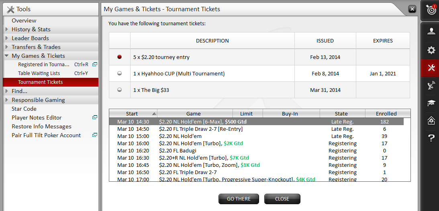Open the player account profile icon
Viewport: 439px width, 211px height.
click(431, 32)
